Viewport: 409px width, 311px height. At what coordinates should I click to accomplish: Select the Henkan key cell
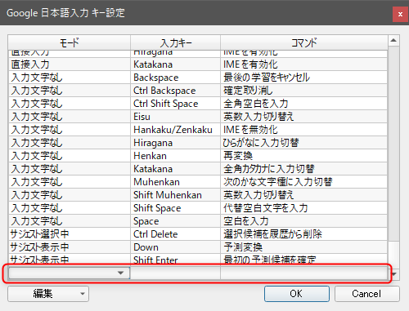(175, 156)
